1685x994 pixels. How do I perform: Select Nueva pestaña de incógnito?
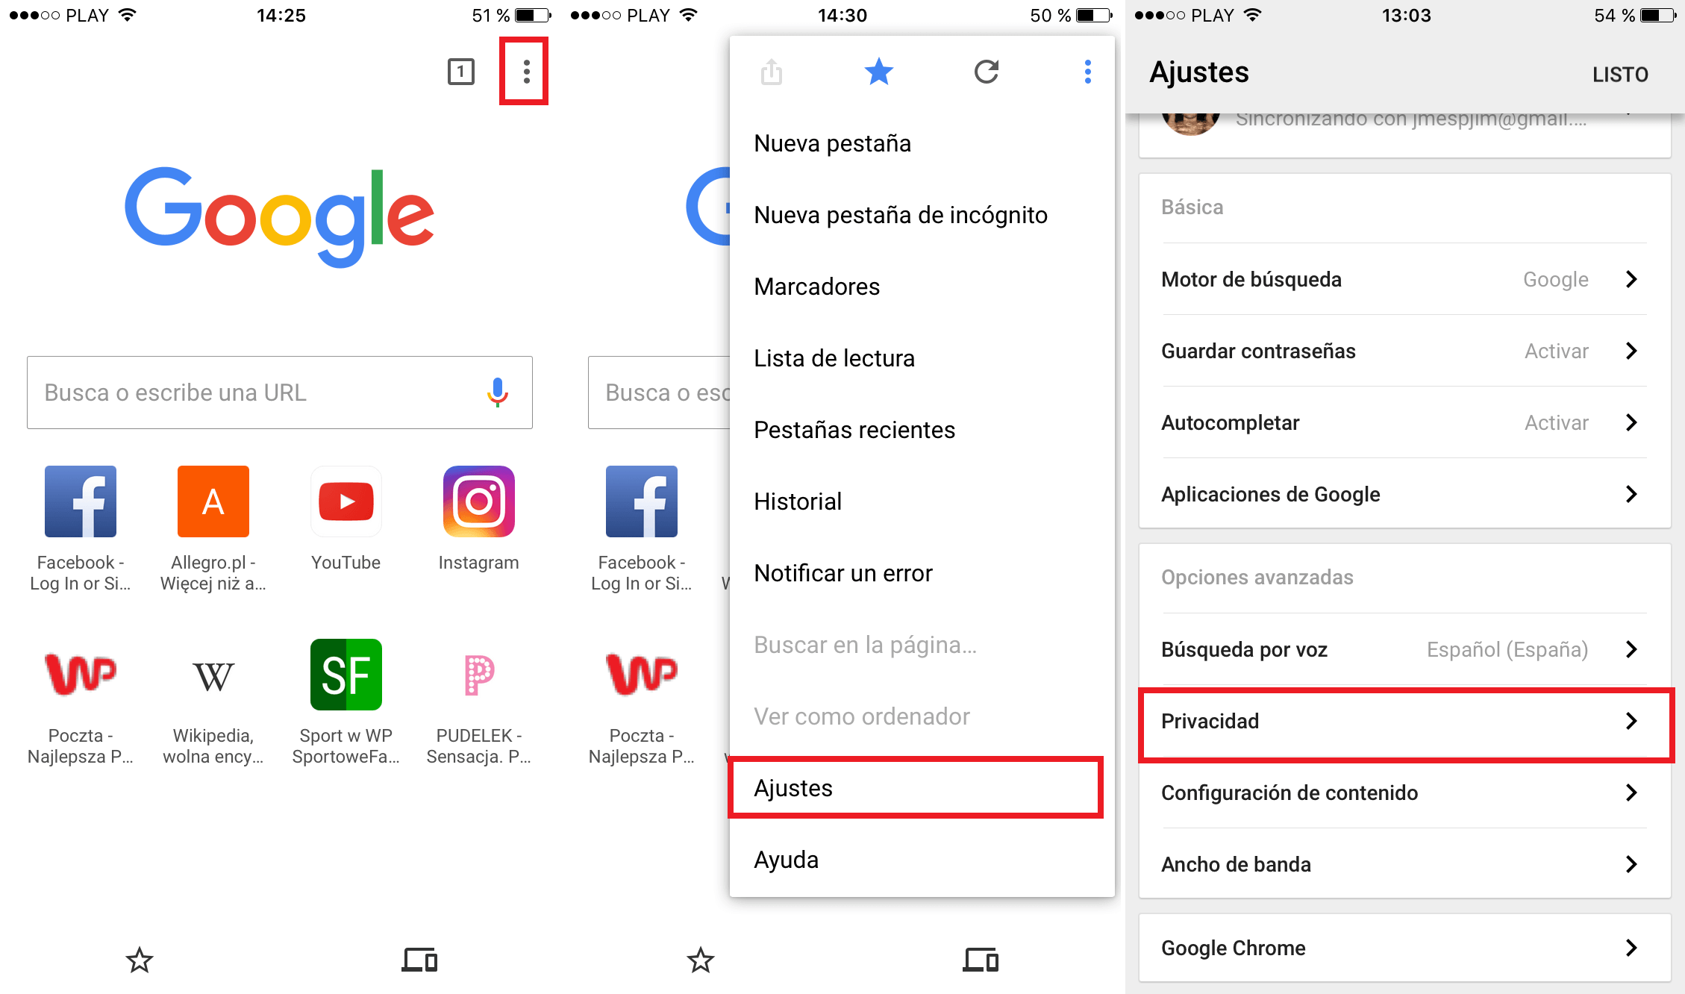901,214
